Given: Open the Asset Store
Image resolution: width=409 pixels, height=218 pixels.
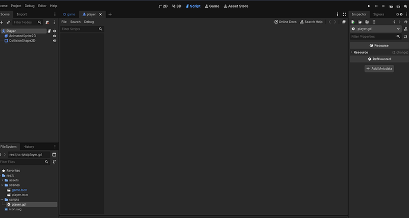Looking at the screenshot, I should [x=236, y=6].
